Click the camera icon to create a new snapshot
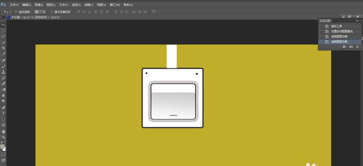The height and width of the screenshot is (166, 363). [351, 47]
